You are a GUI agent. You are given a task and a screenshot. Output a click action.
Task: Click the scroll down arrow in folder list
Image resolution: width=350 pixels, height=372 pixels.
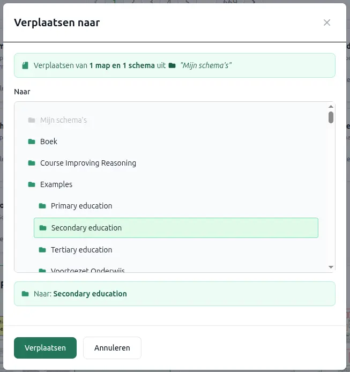point(331,267)
